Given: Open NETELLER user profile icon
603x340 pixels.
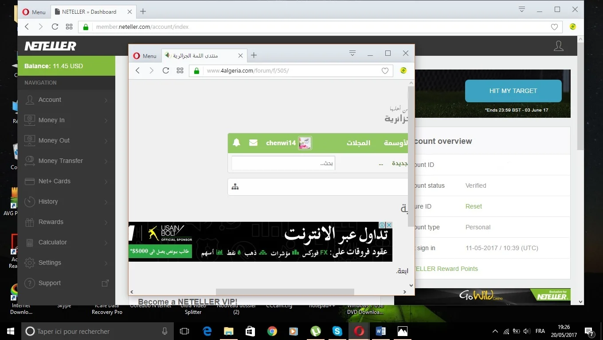Looking at the screenshot, I should (558, 46).
